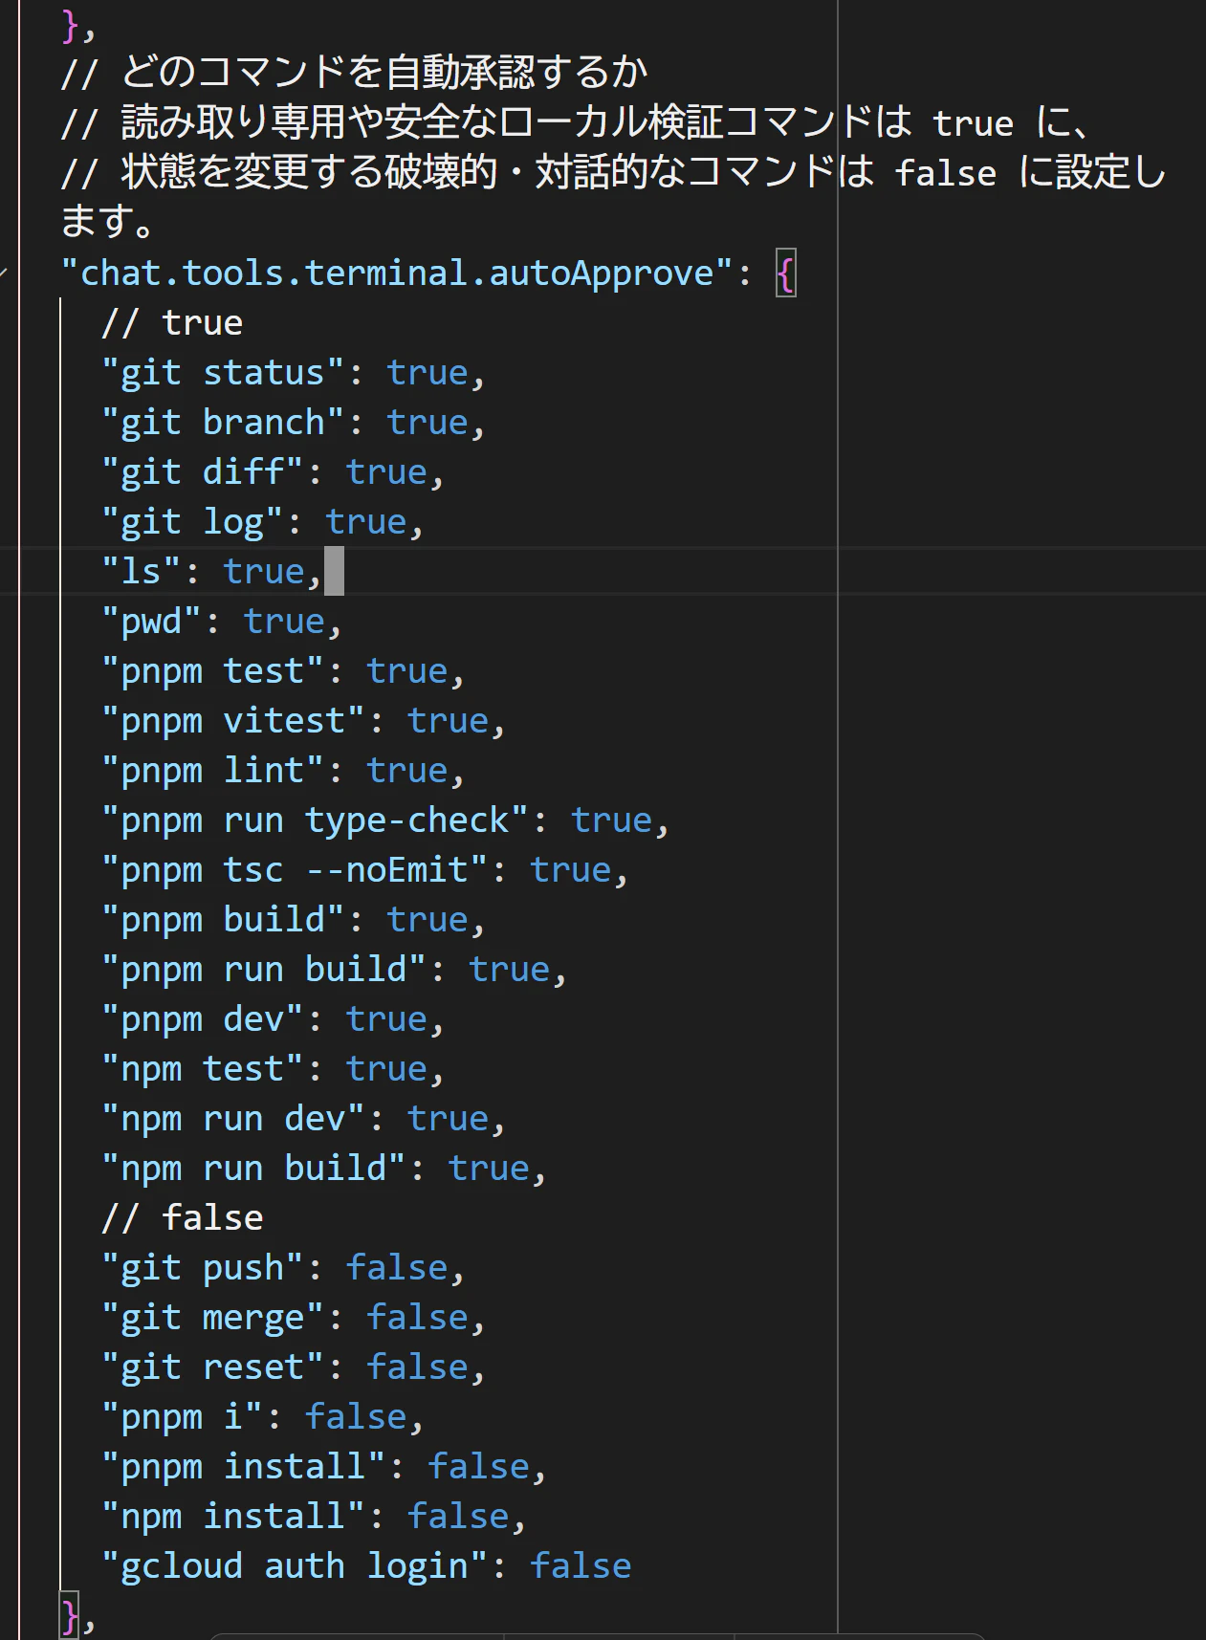This screenshot has width=1206, height=1640.
Task: Click true value of "pnpm run type-check"
Action: (x=611, y=821)
